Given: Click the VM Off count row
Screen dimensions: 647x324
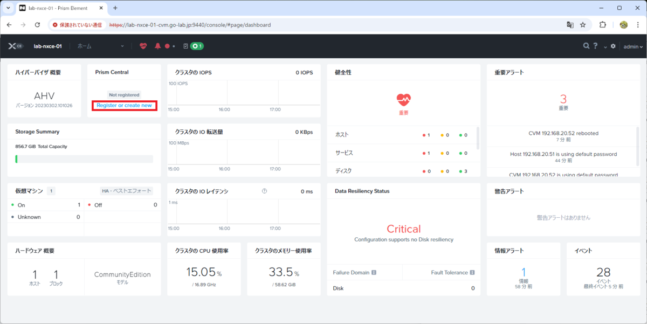Looking at the screenshot, I should click(122, 205).
